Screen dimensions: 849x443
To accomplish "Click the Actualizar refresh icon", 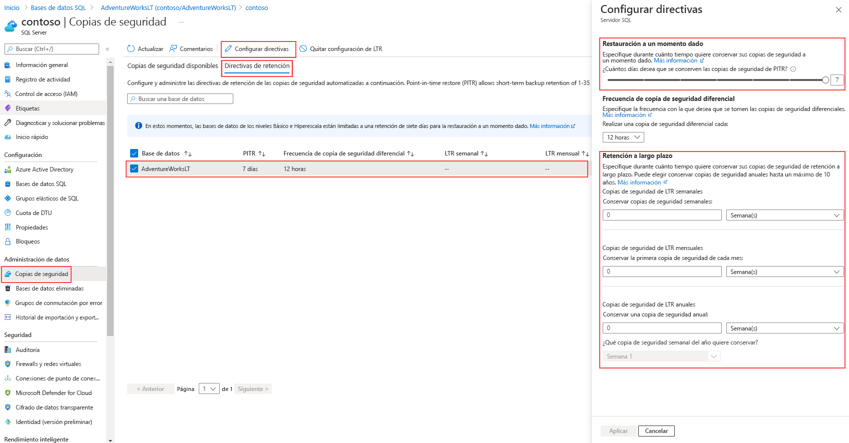I will coord(131,48).
